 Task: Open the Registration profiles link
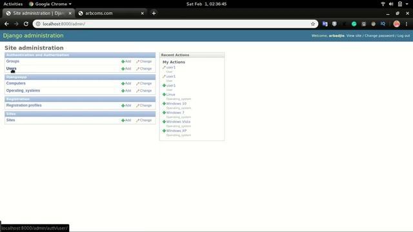24,105
